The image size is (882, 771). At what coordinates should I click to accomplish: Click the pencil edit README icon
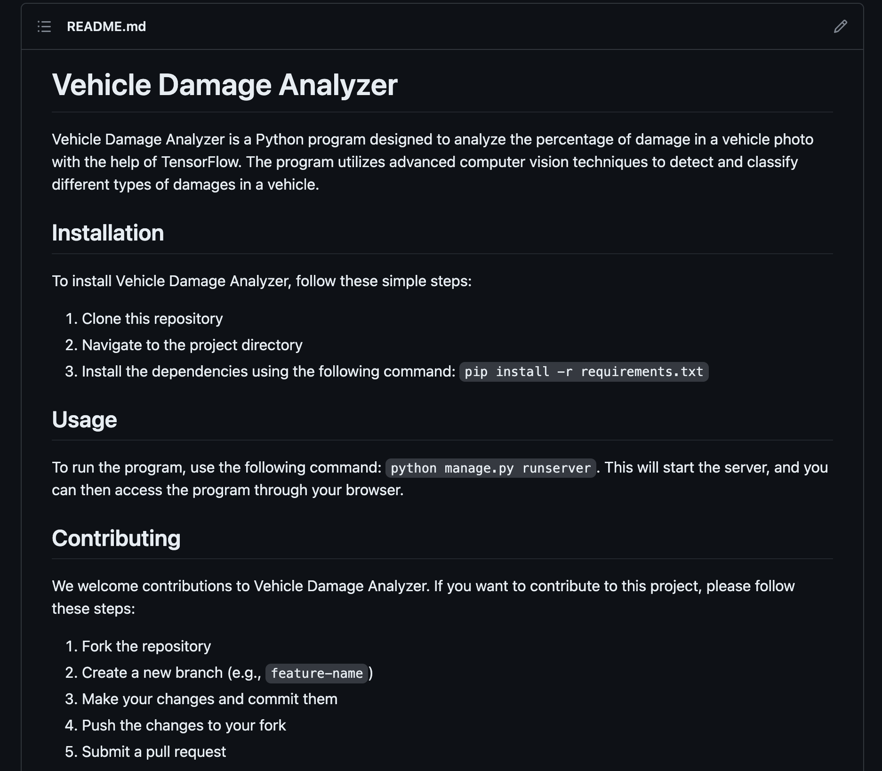pyautogui.click(x=840, y=26)
